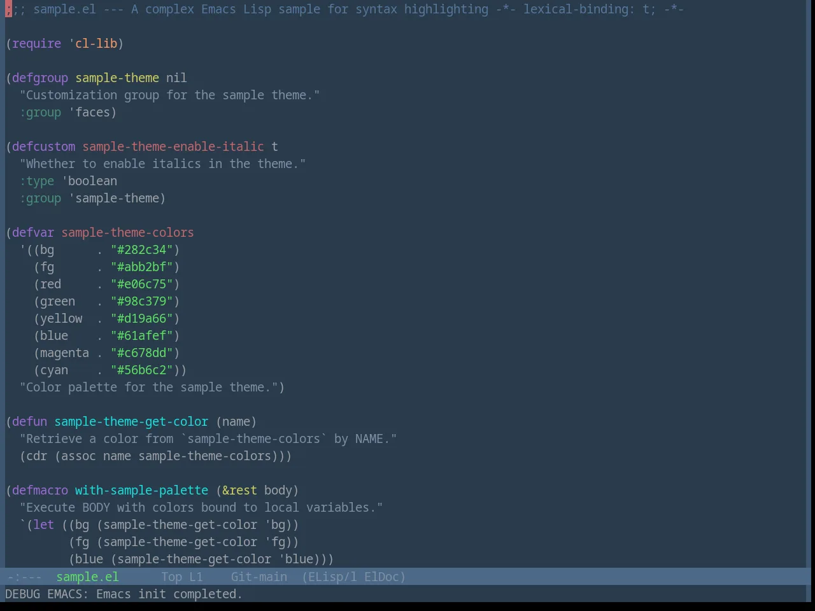The image size is (815, 611).
Task: Click the &rest keyword
Action: [x=239, y=490]
